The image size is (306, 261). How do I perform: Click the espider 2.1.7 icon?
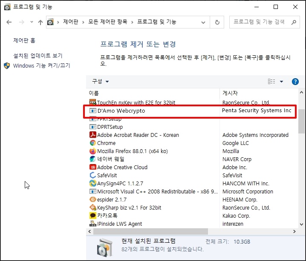(x=93, y=199)
